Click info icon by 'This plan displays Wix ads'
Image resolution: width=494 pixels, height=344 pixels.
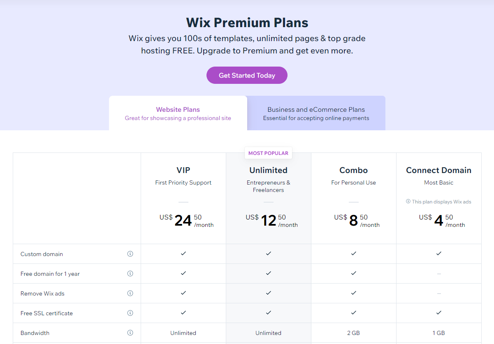click(408, 202)
